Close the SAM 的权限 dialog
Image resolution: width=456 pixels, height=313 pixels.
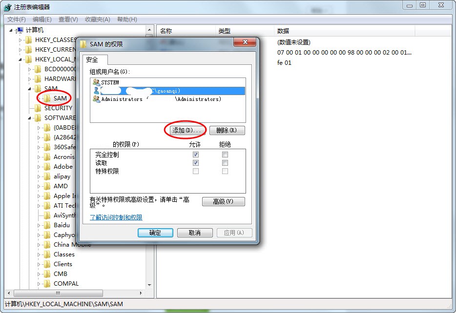(x=245, y=42)
